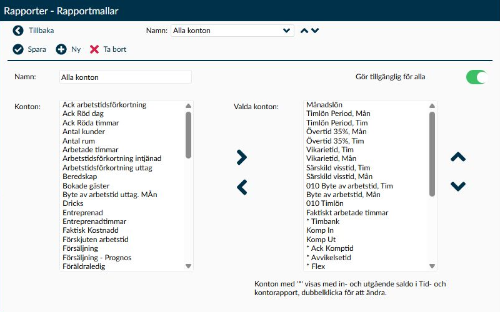500x312 pixels.
Task: Select Byte av arbetstid uttag. MÅn
Action: (110, 195)
